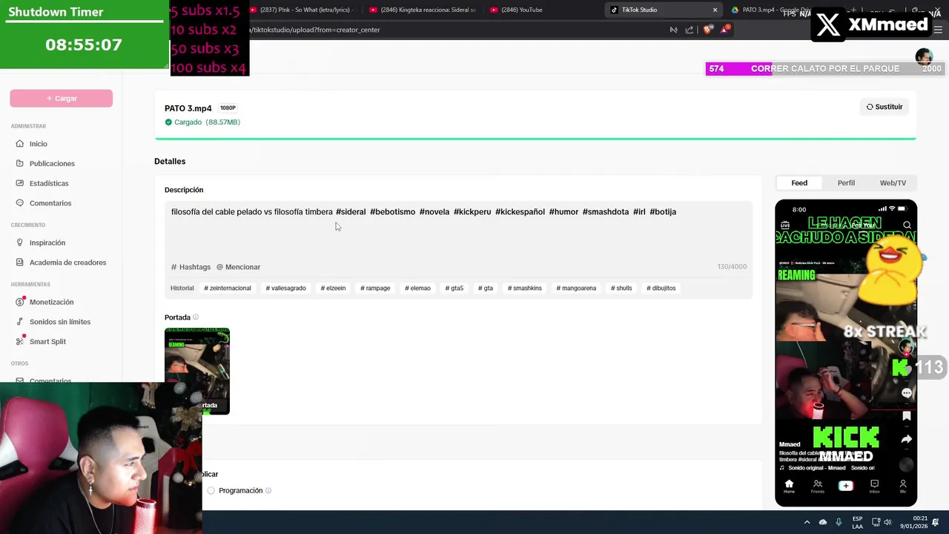Add the shulls history hashtag

tap(621, 289)
